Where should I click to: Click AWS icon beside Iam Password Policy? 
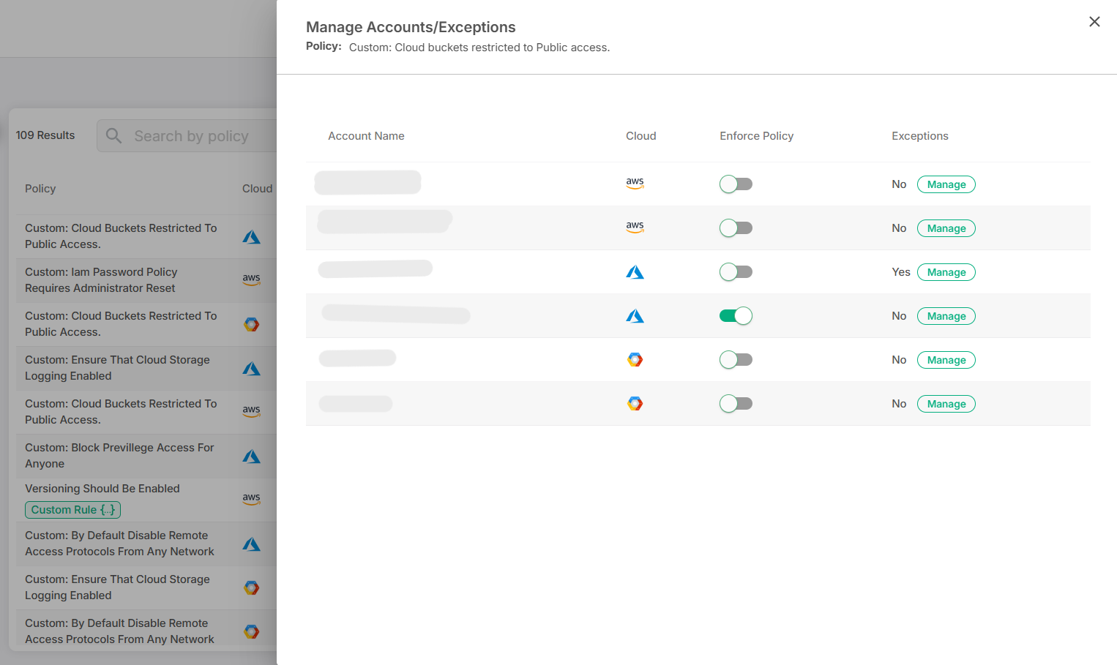[x=251, y=279]
